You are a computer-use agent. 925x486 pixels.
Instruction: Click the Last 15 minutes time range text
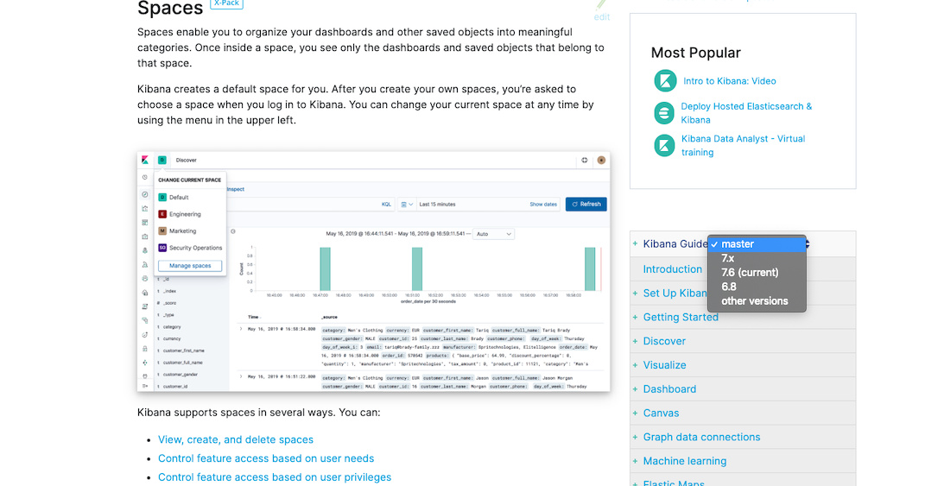[437, 204]
